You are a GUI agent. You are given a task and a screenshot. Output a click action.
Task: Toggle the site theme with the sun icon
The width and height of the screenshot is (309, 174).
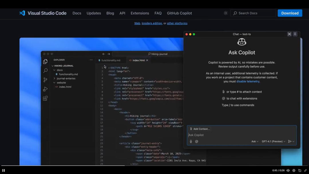[x=225, y=13]
